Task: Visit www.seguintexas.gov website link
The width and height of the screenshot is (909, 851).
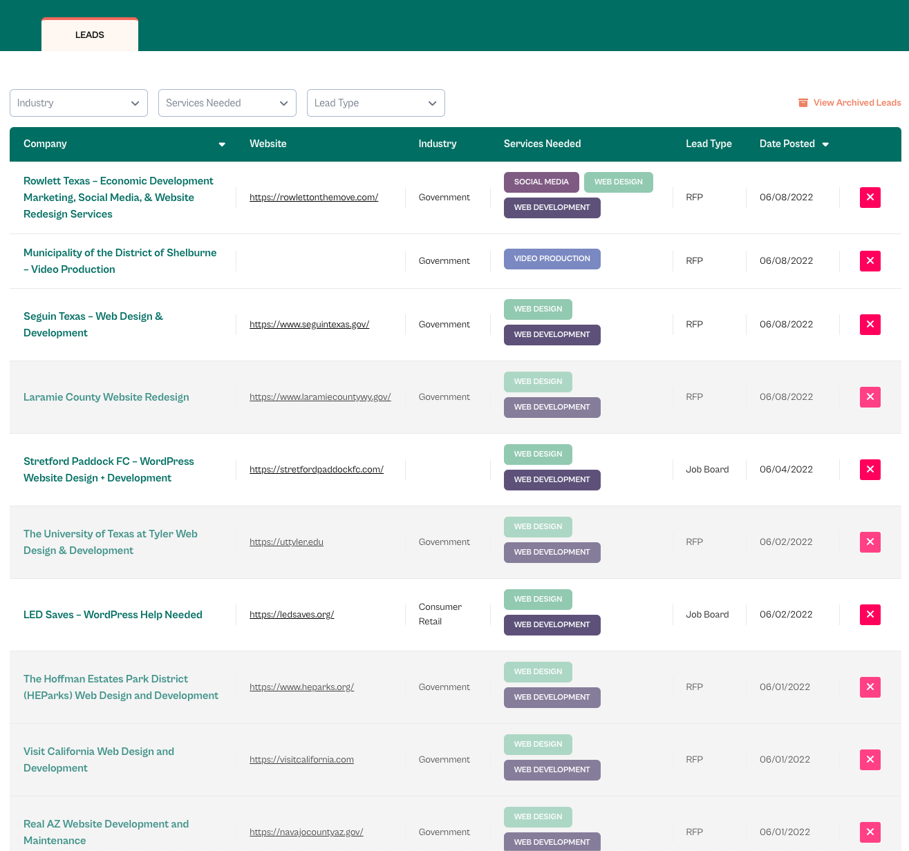Action: click(309, 325)
